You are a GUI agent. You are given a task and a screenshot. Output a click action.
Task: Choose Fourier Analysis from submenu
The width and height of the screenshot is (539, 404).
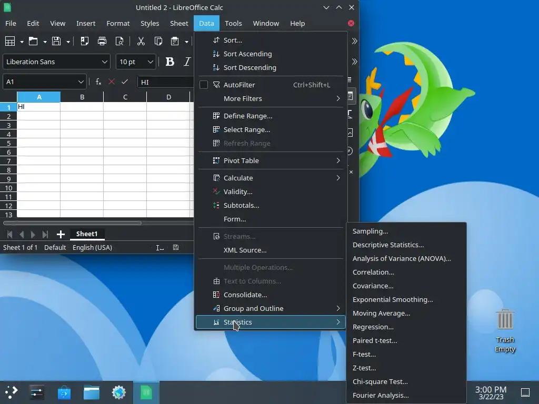tap(406, 396)
